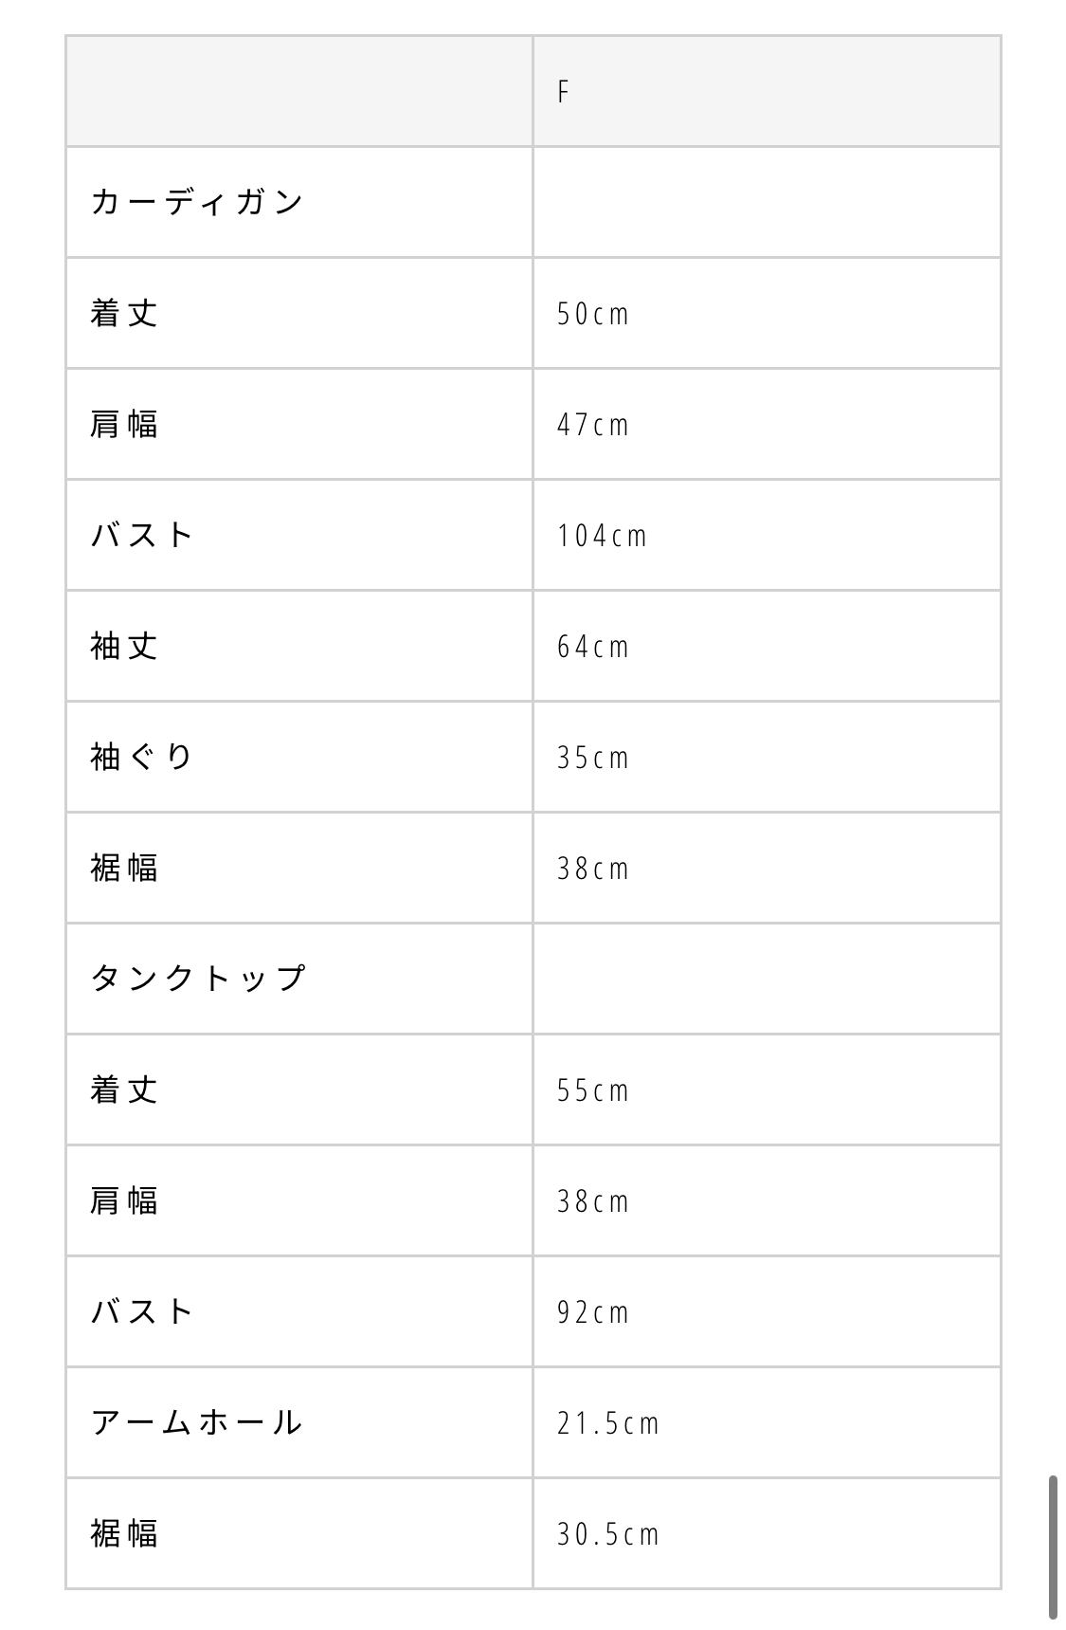Click the 47cm shoulder width value
This screenshot has width=1066, height=1630.
coord(593,425)
